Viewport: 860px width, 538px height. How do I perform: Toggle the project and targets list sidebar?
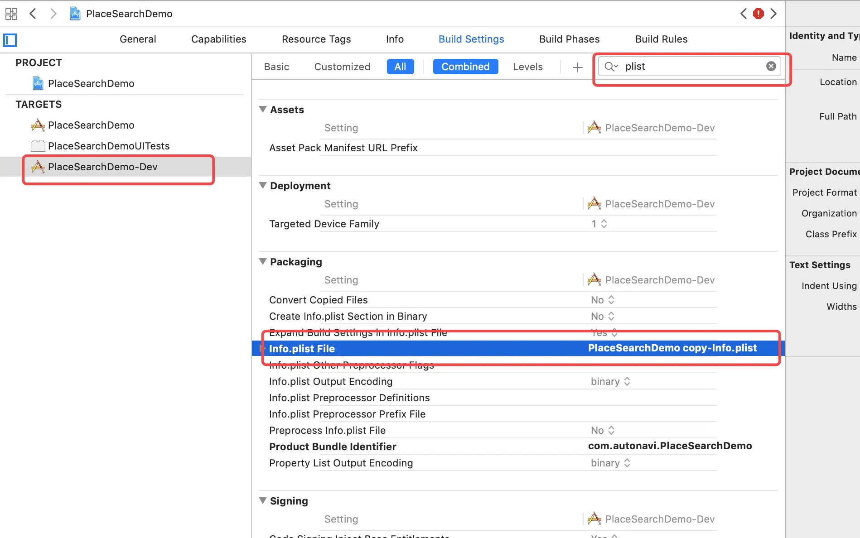10,40
